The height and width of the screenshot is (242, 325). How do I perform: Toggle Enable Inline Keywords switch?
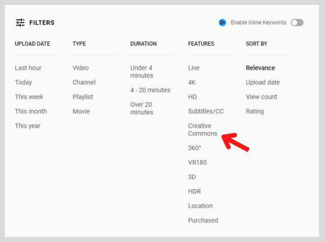pos(297,22)
